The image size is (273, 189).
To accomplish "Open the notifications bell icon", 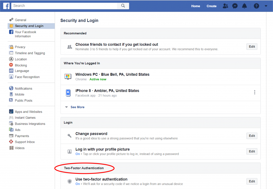I will 244,6.
